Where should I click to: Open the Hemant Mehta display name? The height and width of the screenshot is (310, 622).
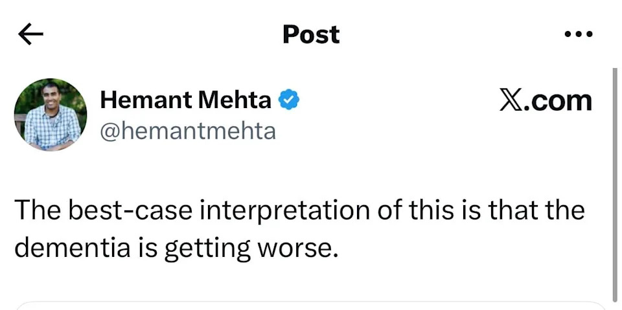(x=186, y=100)
